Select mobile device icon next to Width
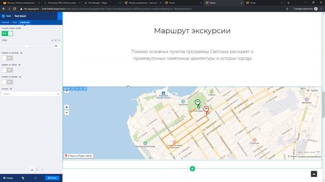This screenshot has width=325, height=182. [59, 40]
